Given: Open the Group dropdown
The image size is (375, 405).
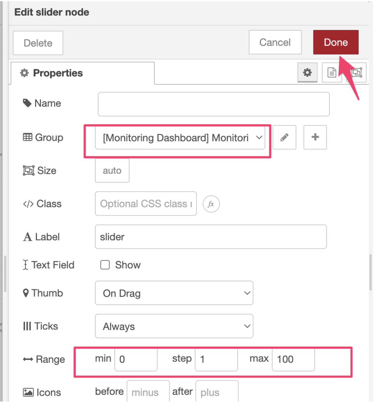Looking at the screenshot, I should click(x=180, y=138).
